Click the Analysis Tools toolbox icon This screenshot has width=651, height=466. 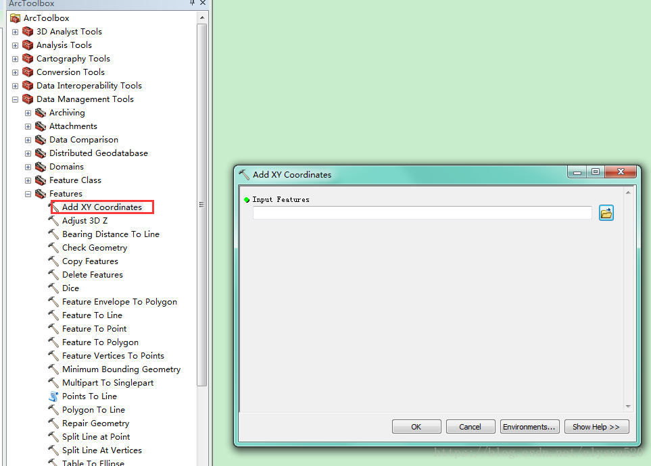(28, 45)
